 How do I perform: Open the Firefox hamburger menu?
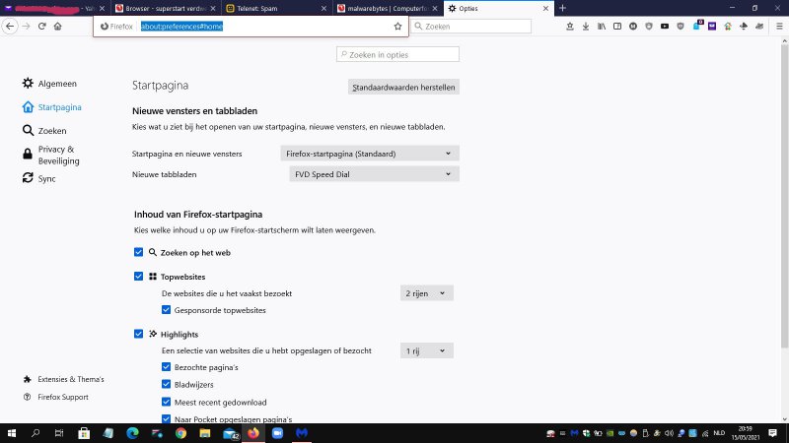click(779, 27)
